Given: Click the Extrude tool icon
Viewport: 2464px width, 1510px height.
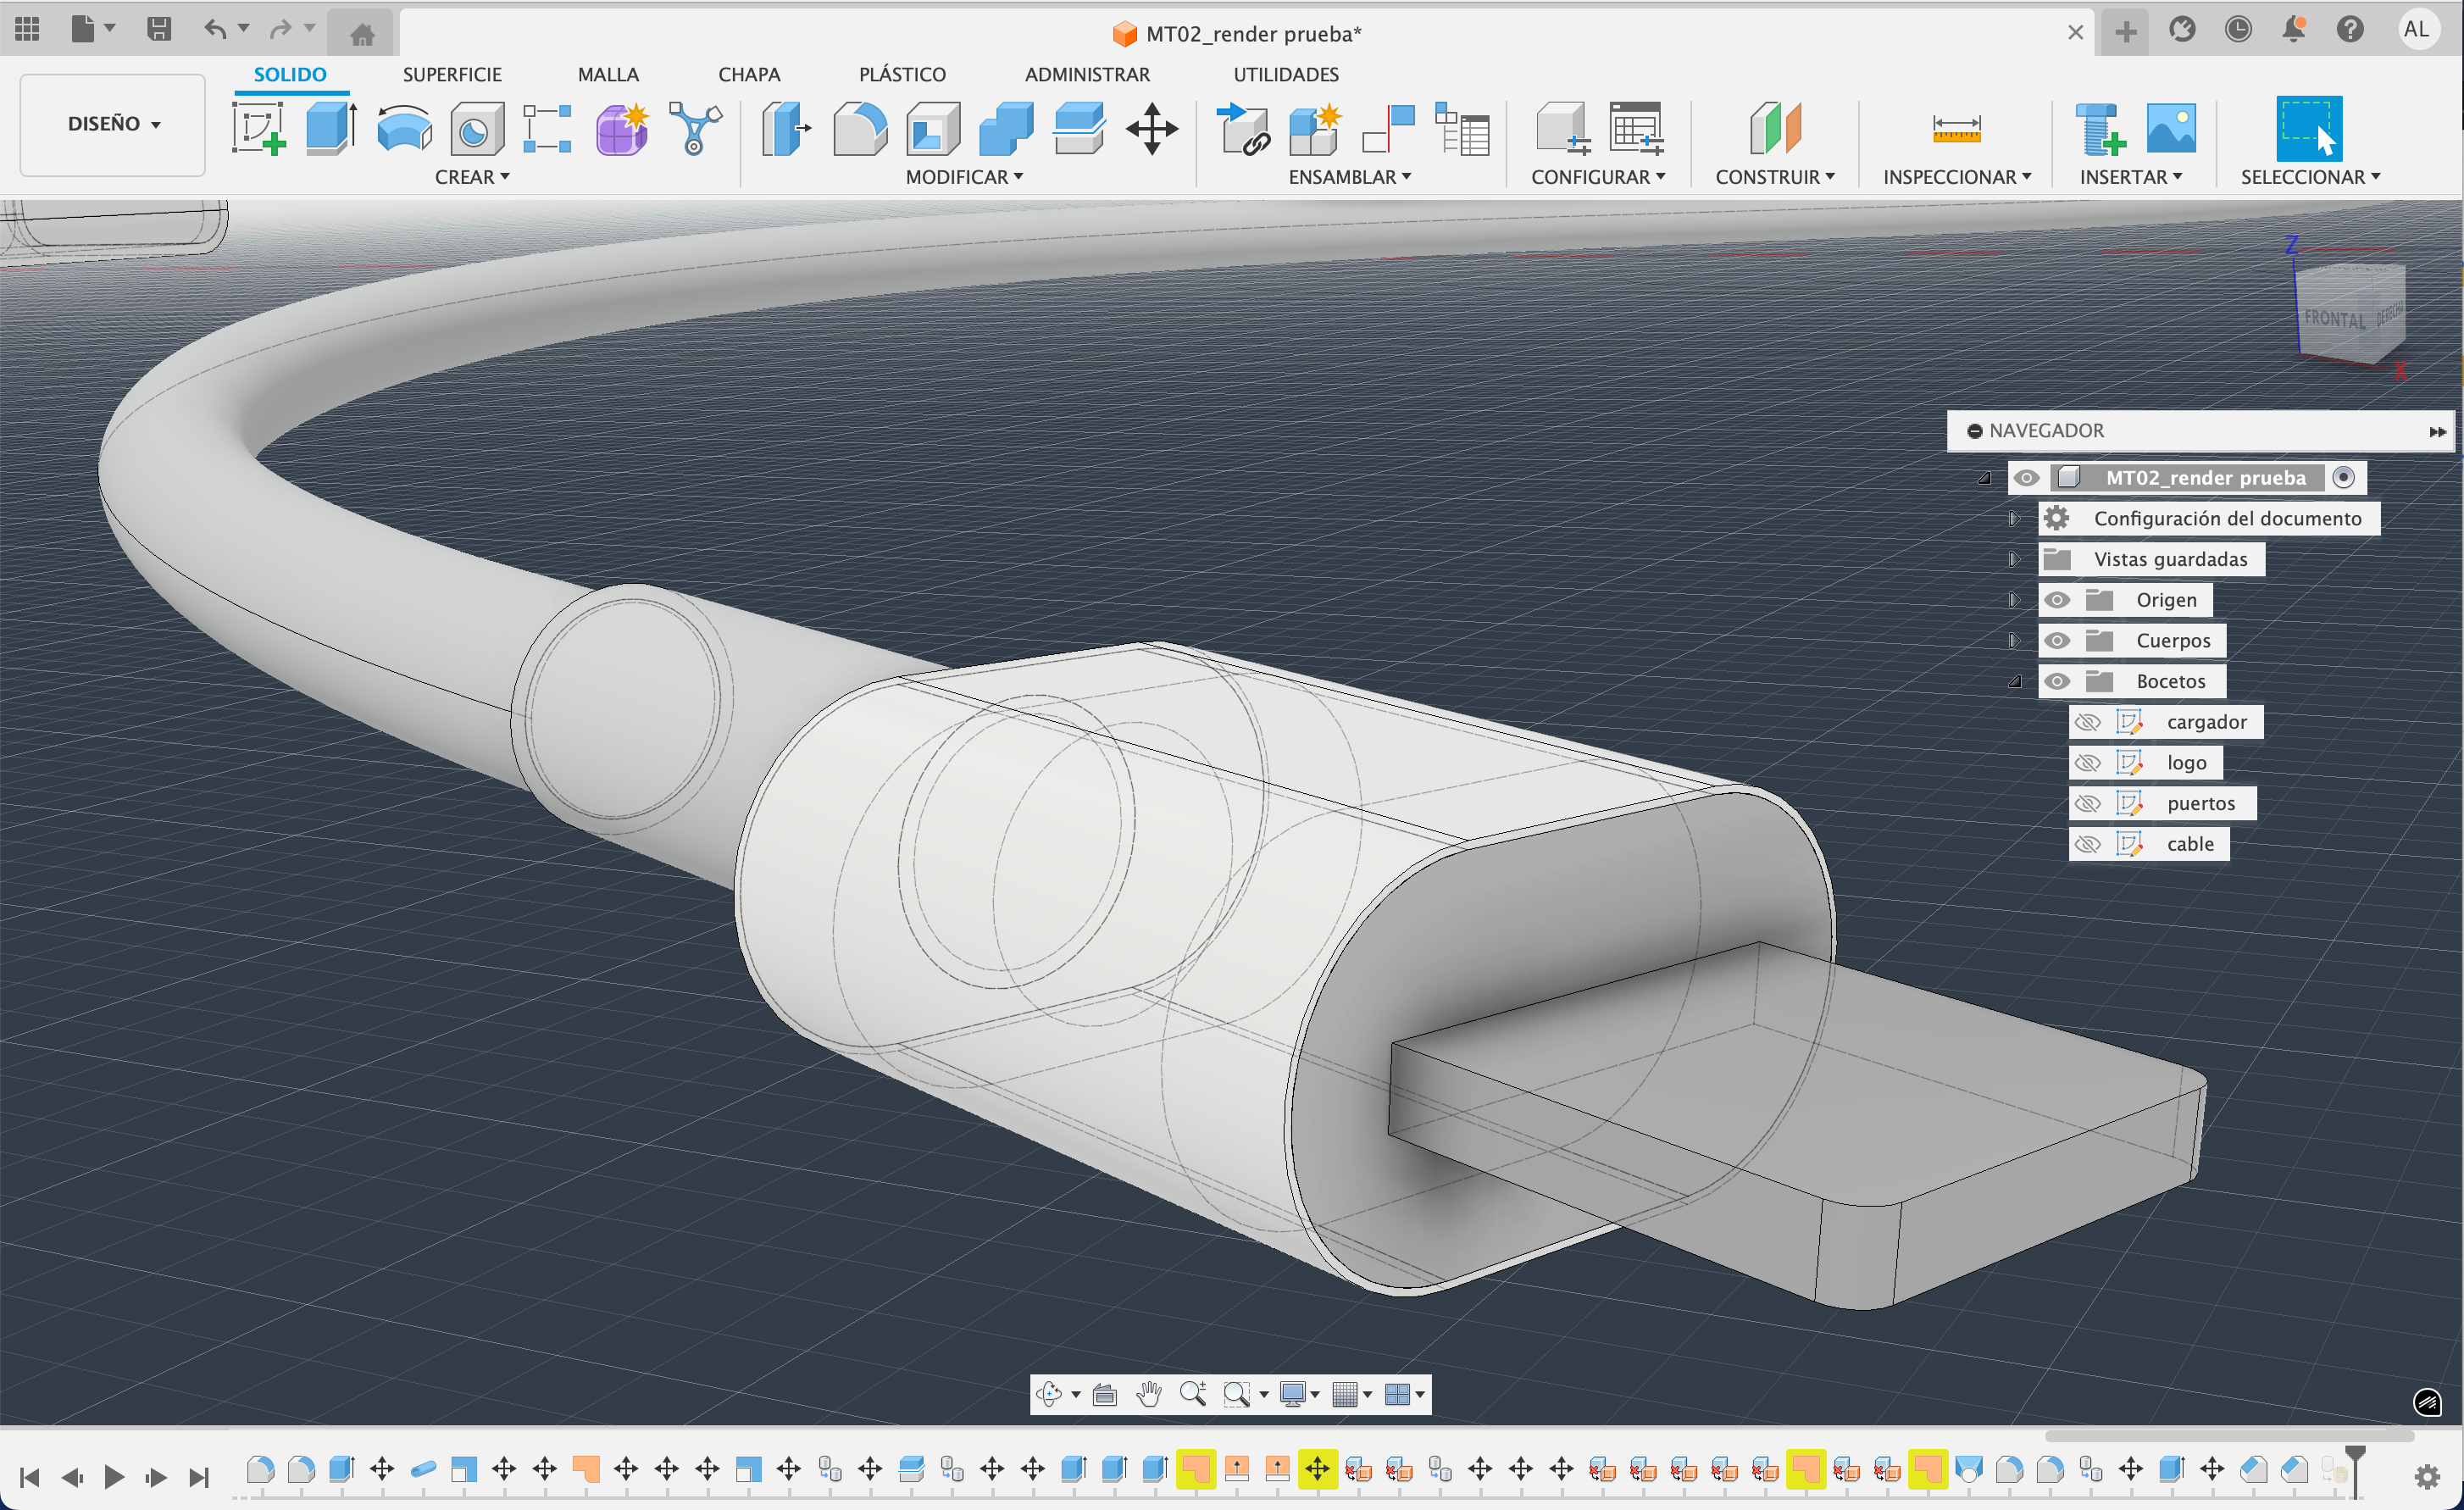Looking at the screenshot, I should tap(330, 129).
